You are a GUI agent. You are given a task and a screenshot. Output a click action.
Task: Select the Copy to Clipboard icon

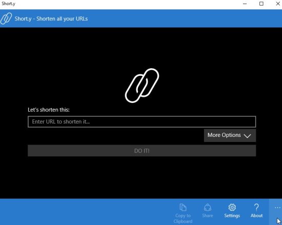(x=183, y=208)
